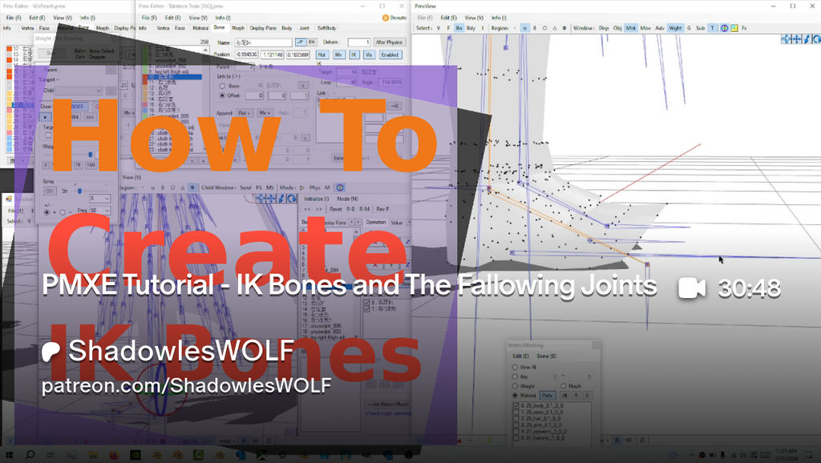
Task: Switch to the Joint tab
Action: point(304,28)
